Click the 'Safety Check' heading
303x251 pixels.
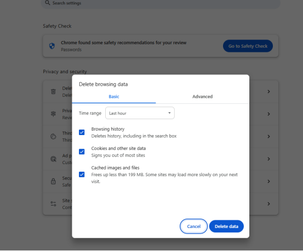57,26
